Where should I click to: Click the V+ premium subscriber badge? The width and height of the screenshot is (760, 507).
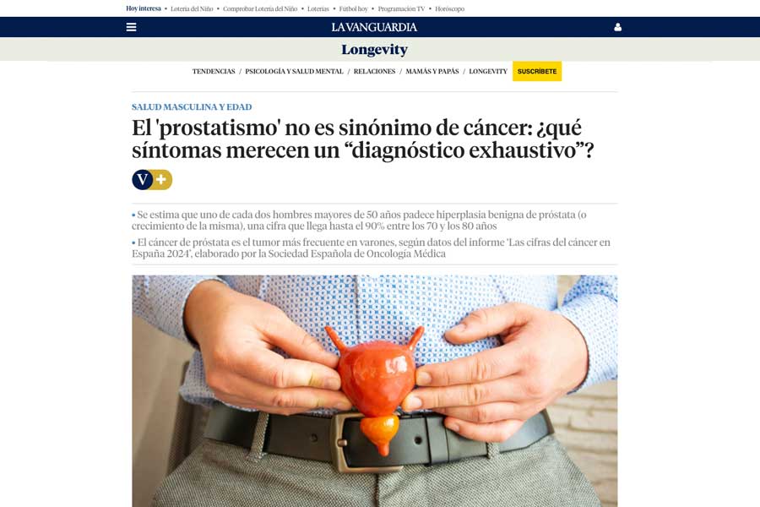click(x=152, y=179)
